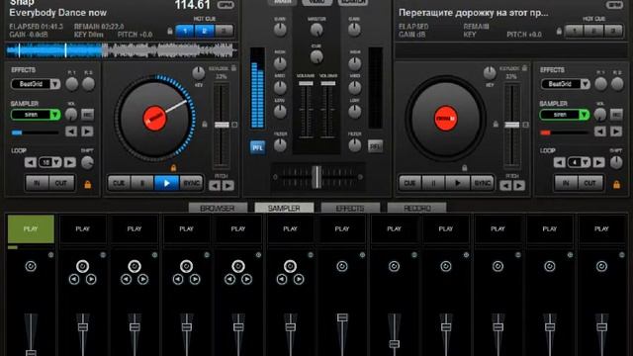The width and height of the screenshot is (633, 356).
Task: Sync the left deck with SYNC button
Action: (191, 183)
